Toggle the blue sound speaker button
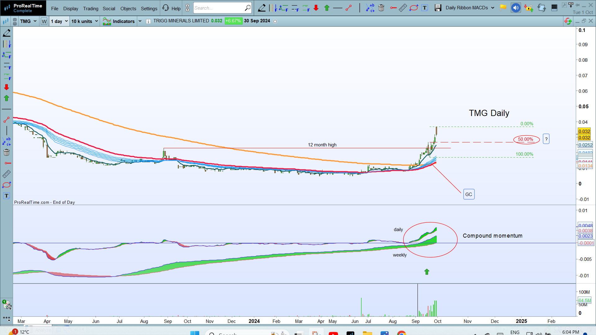Image resolution: width=596 pixels, height=335 pixels. point(516,8)
